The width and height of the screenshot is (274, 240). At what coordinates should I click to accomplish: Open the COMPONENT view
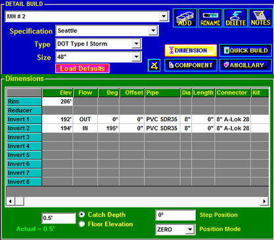[191, 65]
